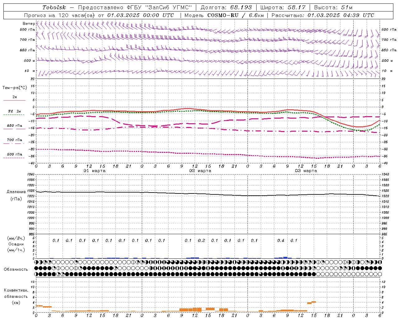
Task: Click the '700 гПа' temperature legend entry
Action: (x=15, y=140)
